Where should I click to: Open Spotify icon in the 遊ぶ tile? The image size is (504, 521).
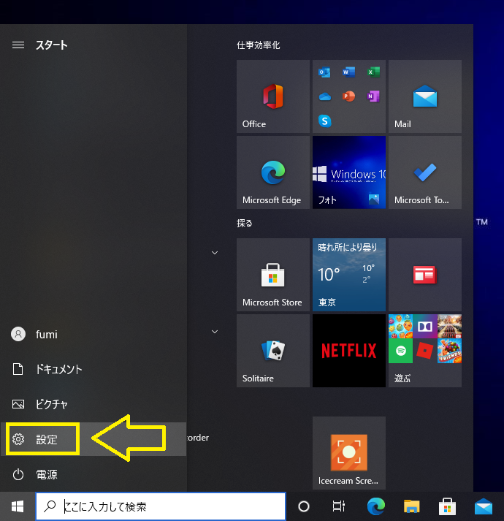(401, 351)
